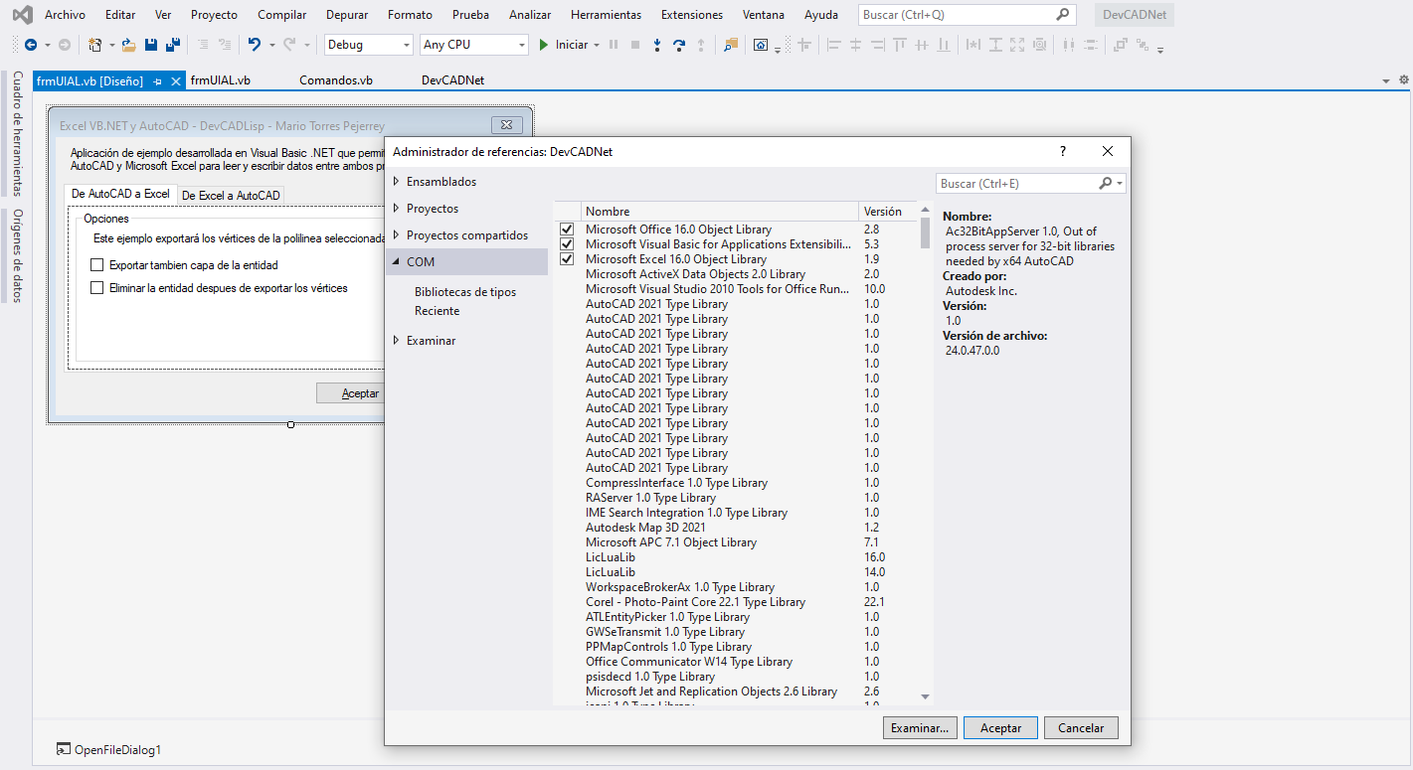1413x770 pixels.
Task: Click the Navigate Backward arrow icon
Action: coord(31,45)
